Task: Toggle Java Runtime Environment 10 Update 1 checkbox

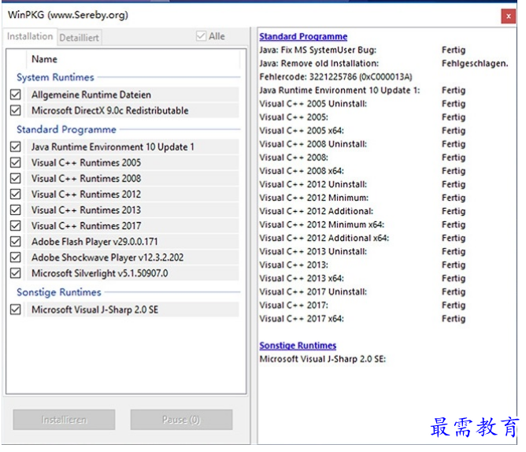Action: click(16, 146)
